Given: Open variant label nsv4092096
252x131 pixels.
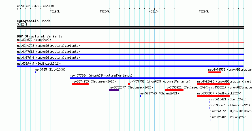Looking at the screenshot, I should pos(225,81).
